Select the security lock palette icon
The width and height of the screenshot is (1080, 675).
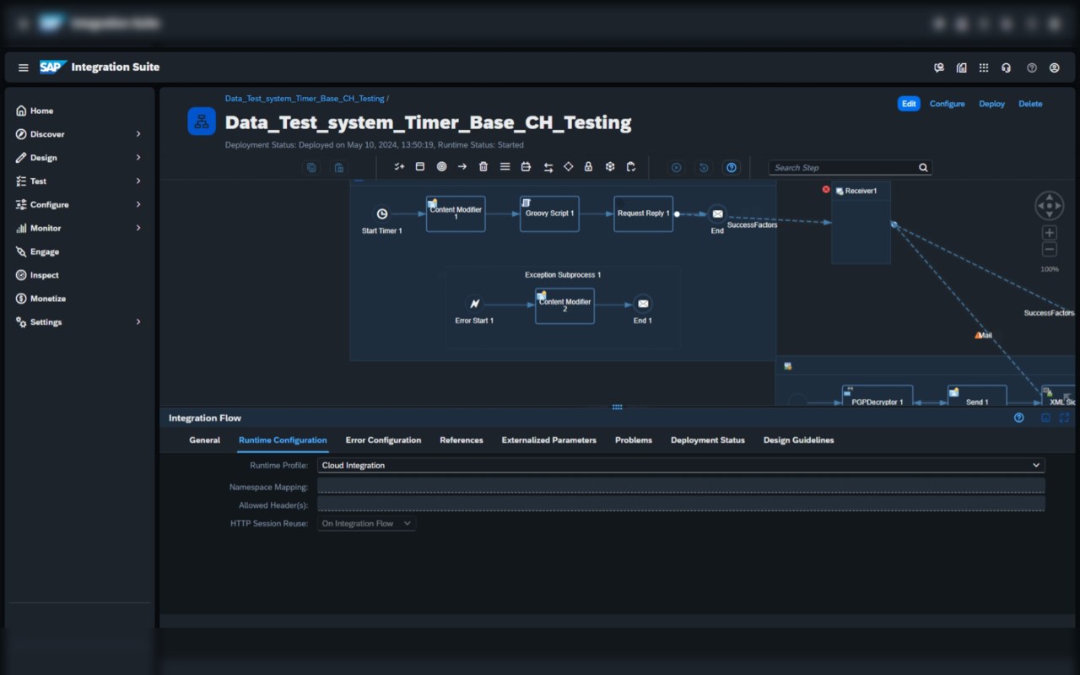click(589, 167)
